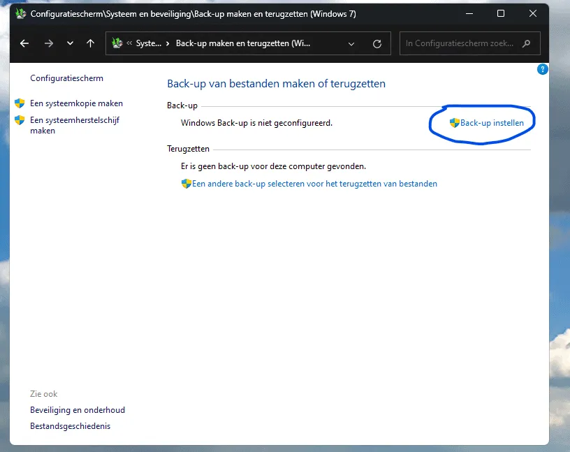Click the Control Panel icon in the address bar

point(117,43)
